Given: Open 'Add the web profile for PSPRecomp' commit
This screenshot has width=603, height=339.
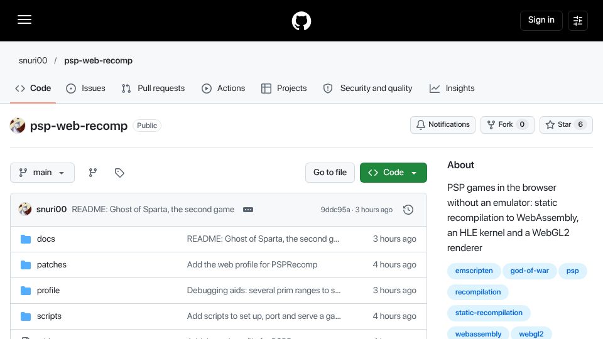Looking at the screenshot, I should click(252, 264).
